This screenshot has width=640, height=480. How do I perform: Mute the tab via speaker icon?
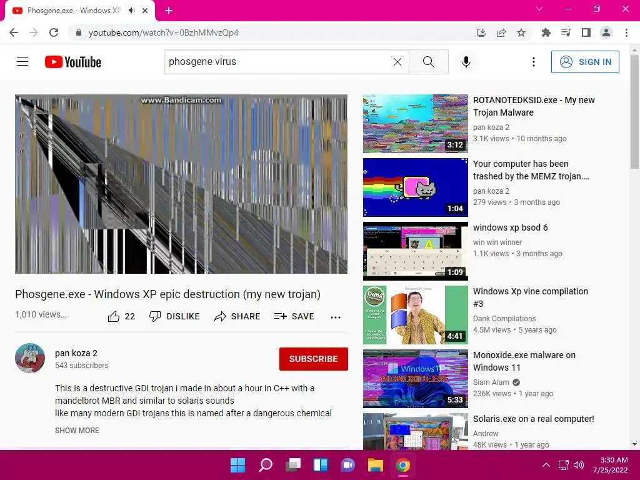click(x=131, y=11)
